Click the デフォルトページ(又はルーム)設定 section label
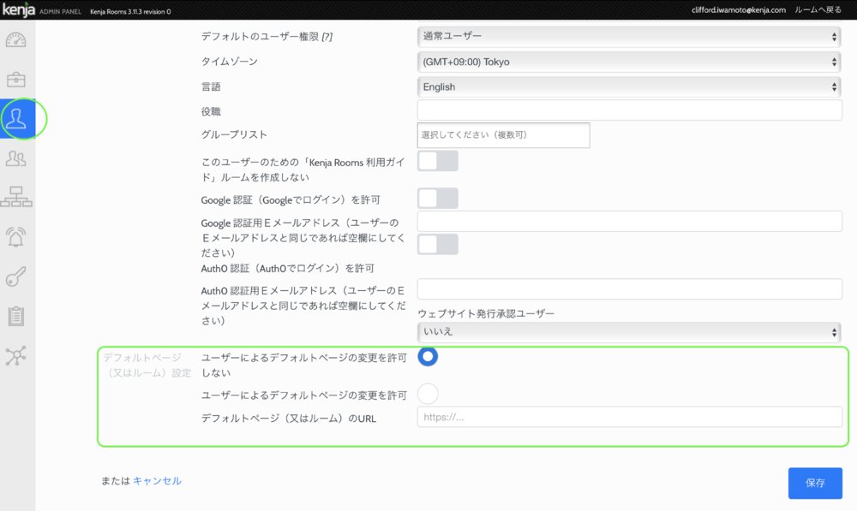This screenshot has width=857, height=511. coord(147,365)
